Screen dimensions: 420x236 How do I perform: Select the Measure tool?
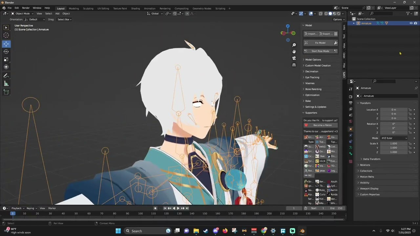click(x=6, y=84)
